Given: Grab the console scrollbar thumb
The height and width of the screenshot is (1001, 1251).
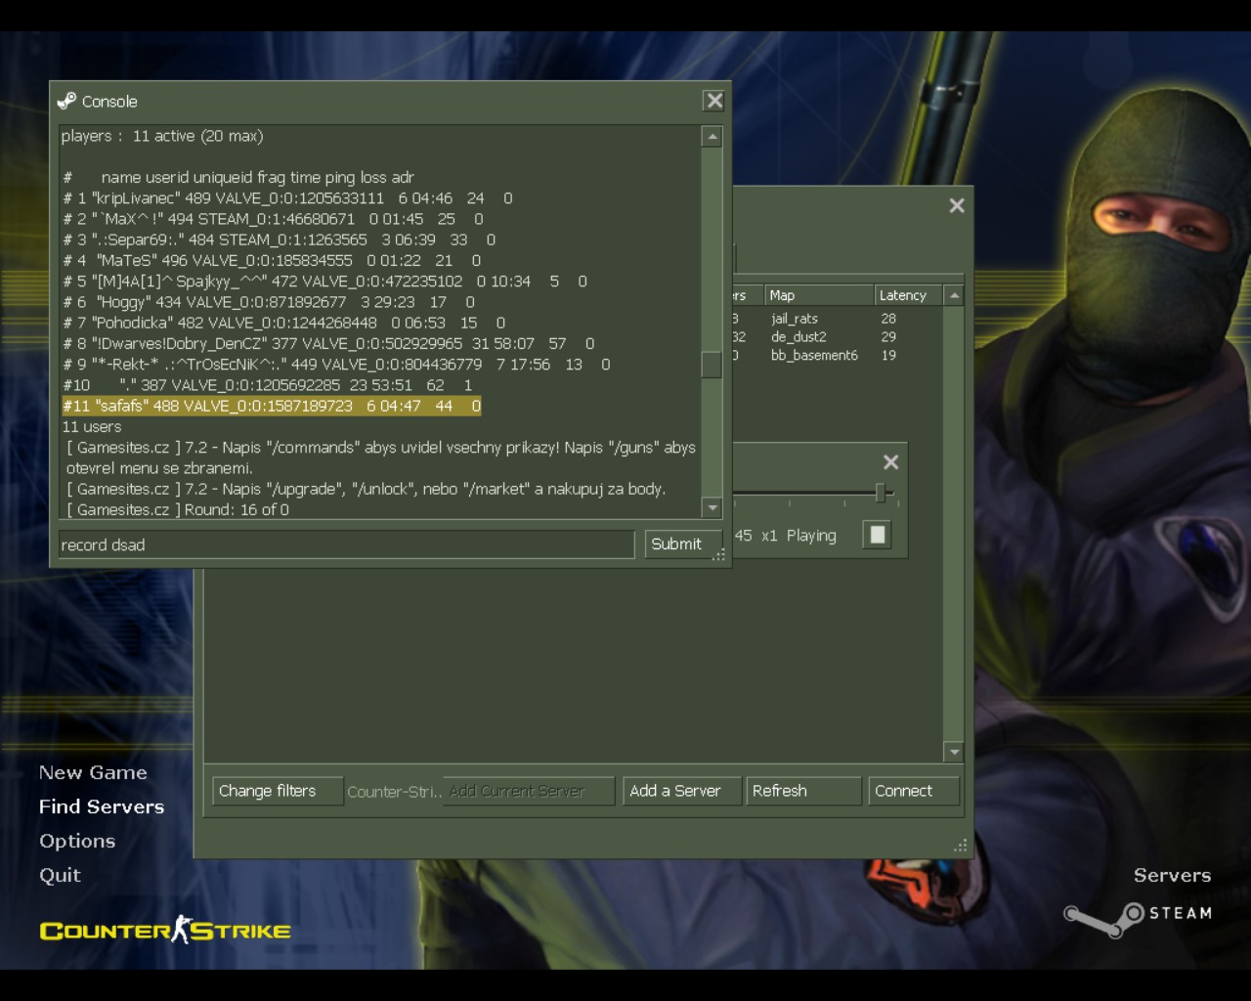Looking at the screenshot, I should (x=712, y=365).
